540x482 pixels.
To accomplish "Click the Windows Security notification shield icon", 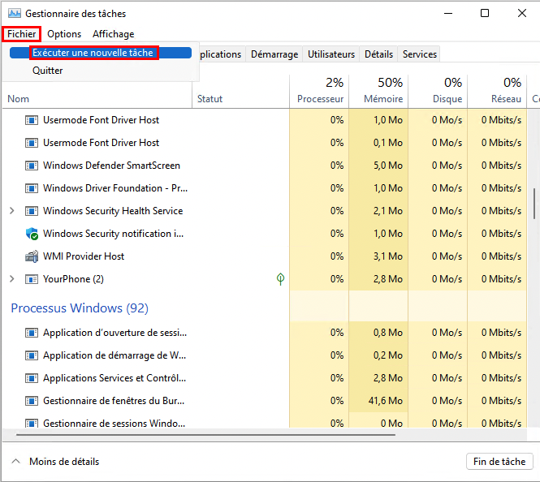I will 32,234.
